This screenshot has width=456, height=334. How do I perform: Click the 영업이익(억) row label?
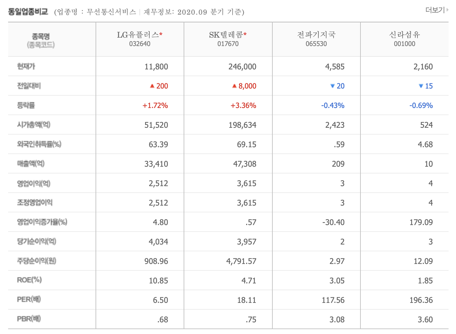point(34,183)
